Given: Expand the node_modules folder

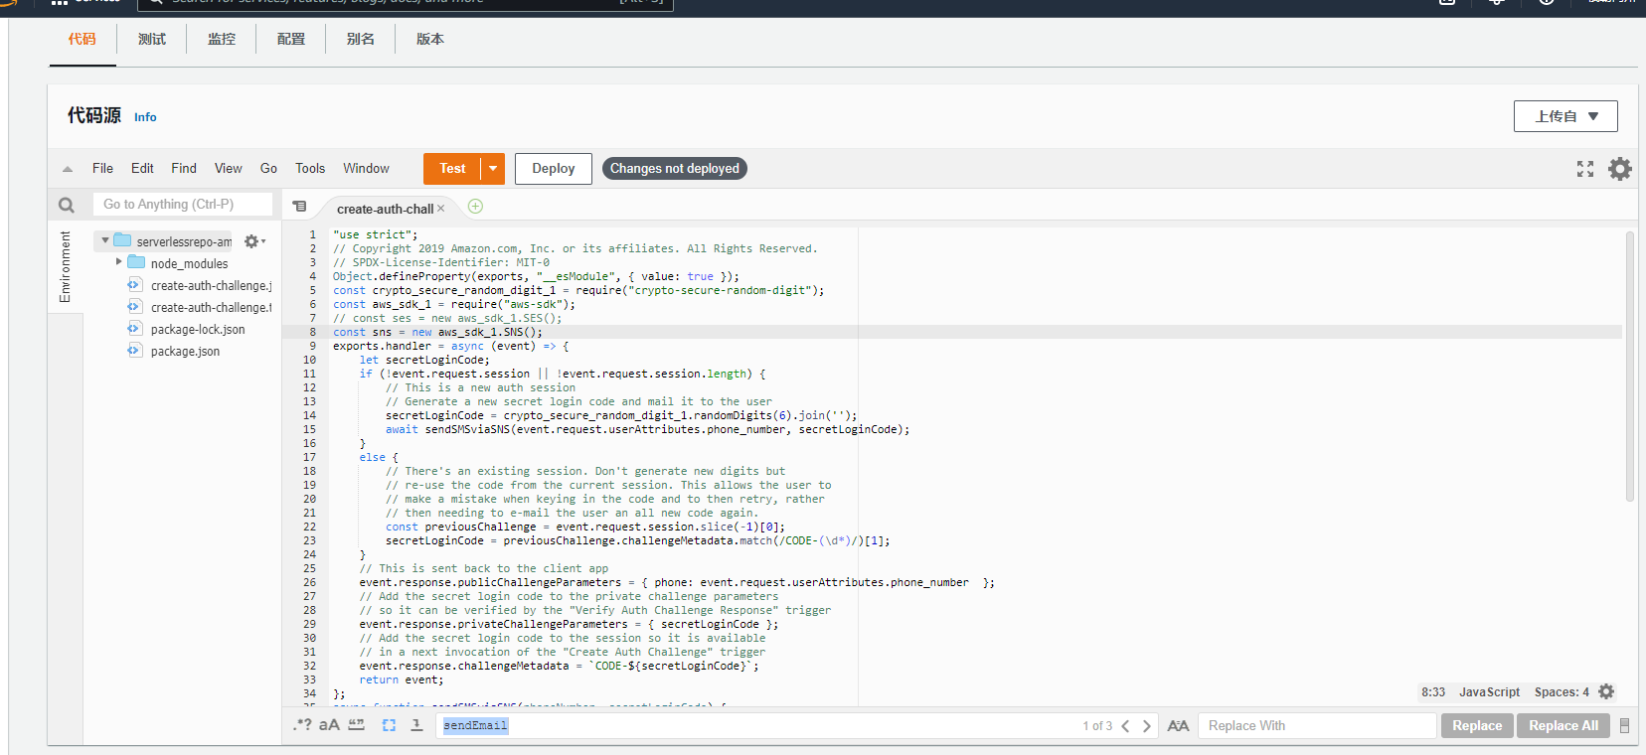Looking at the screenshot, I should tap(118, 262).
